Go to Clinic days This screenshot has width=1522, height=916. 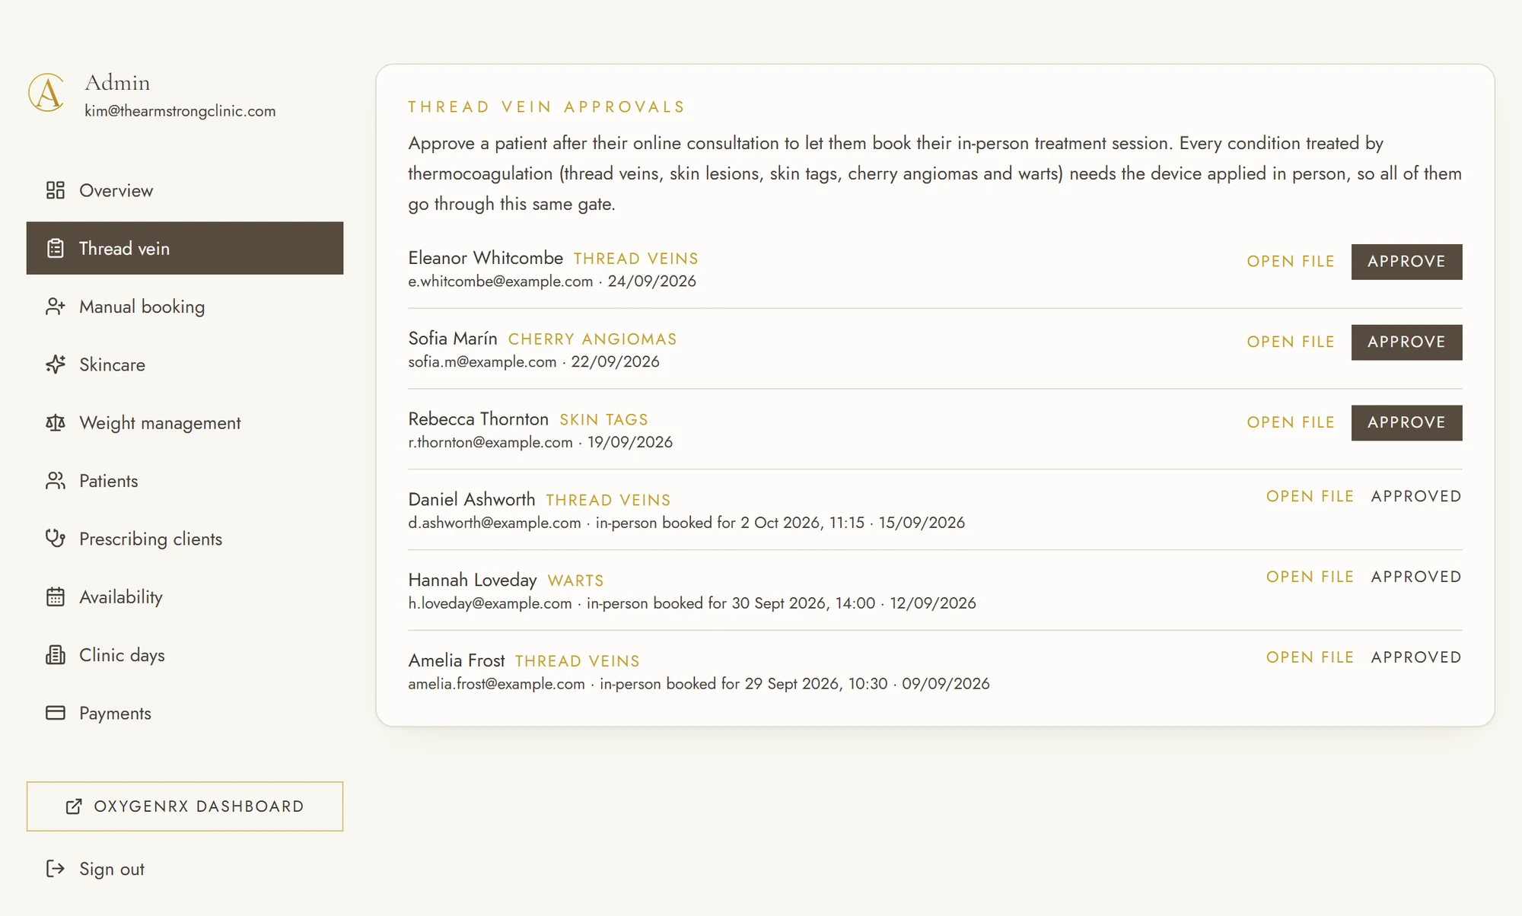(x=185, y=655)
